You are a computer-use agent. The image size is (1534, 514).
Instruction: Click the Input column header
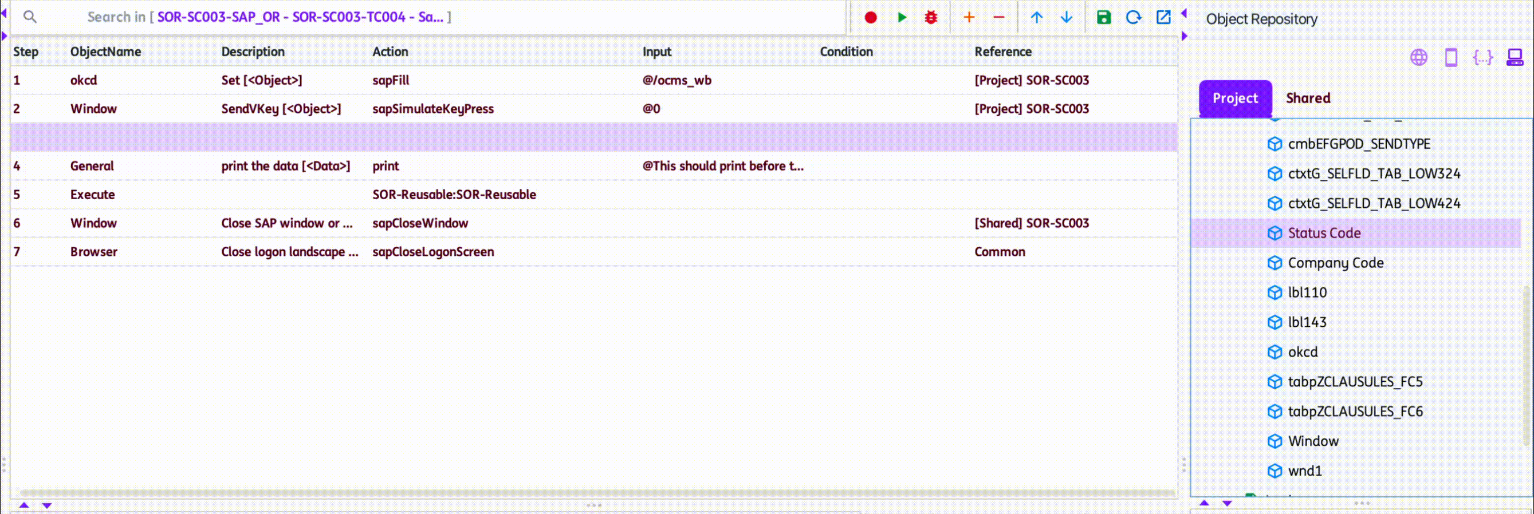click(656, 52)
